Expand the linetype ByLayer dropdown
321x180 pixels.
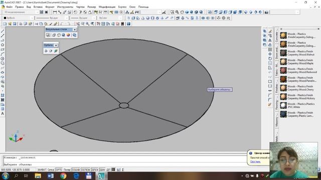coord(67,18)
